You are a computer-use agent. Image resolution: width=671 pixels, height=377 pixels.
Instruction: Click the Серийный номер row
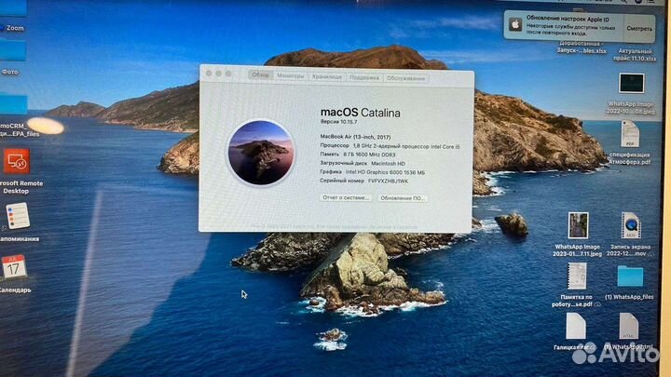pos(364,181)
